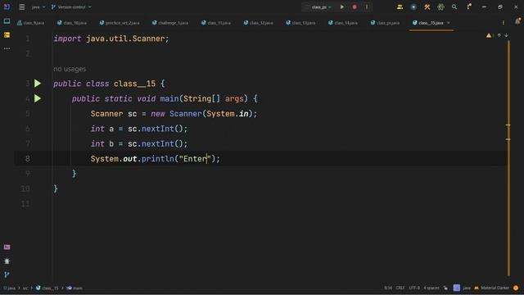Switch to the challenge_1.java tab
Screen dimensions: 524x295
(170, 23)
